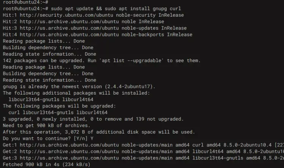
Task: Click the 'apt list --upgradable' quoted command
Action: (x=131, y=61)
